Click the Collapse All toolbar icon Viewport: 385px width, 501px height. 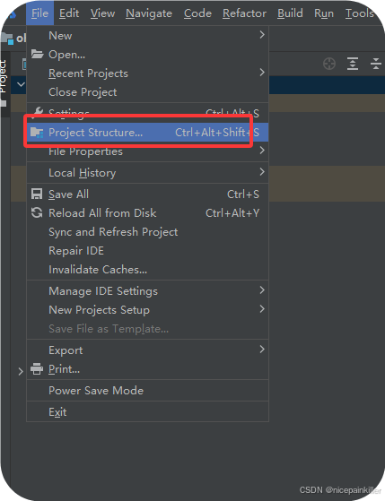[x=376, y=64]
